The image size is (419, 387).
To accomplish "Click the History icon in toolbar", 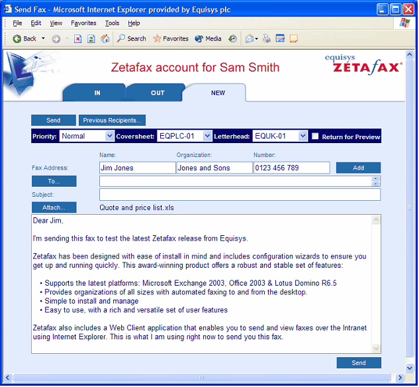I will pos(233,39).
